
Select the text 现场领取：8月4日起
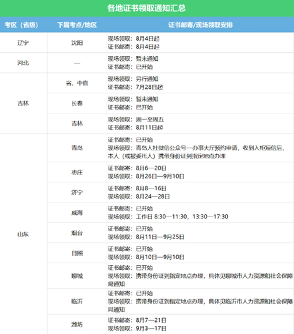pos(133,39)
